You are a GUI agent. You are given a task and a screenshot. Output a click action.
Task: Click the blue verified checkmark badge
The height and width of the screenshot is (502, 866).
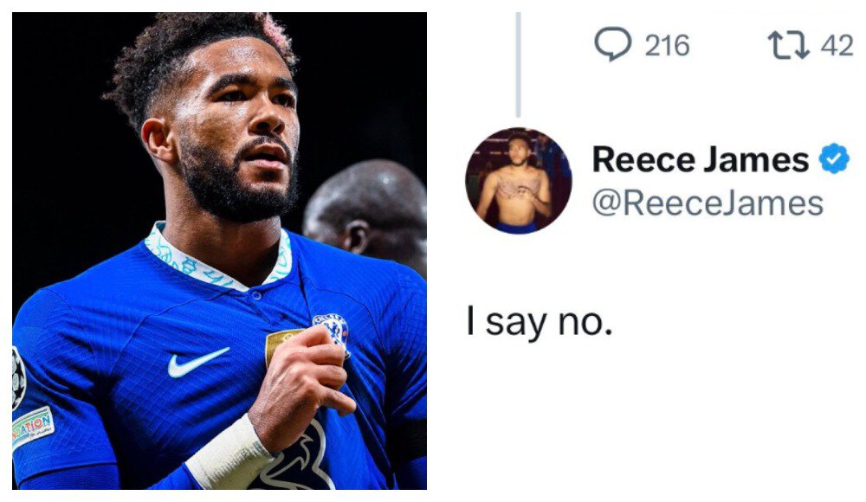tap(834, 158)
